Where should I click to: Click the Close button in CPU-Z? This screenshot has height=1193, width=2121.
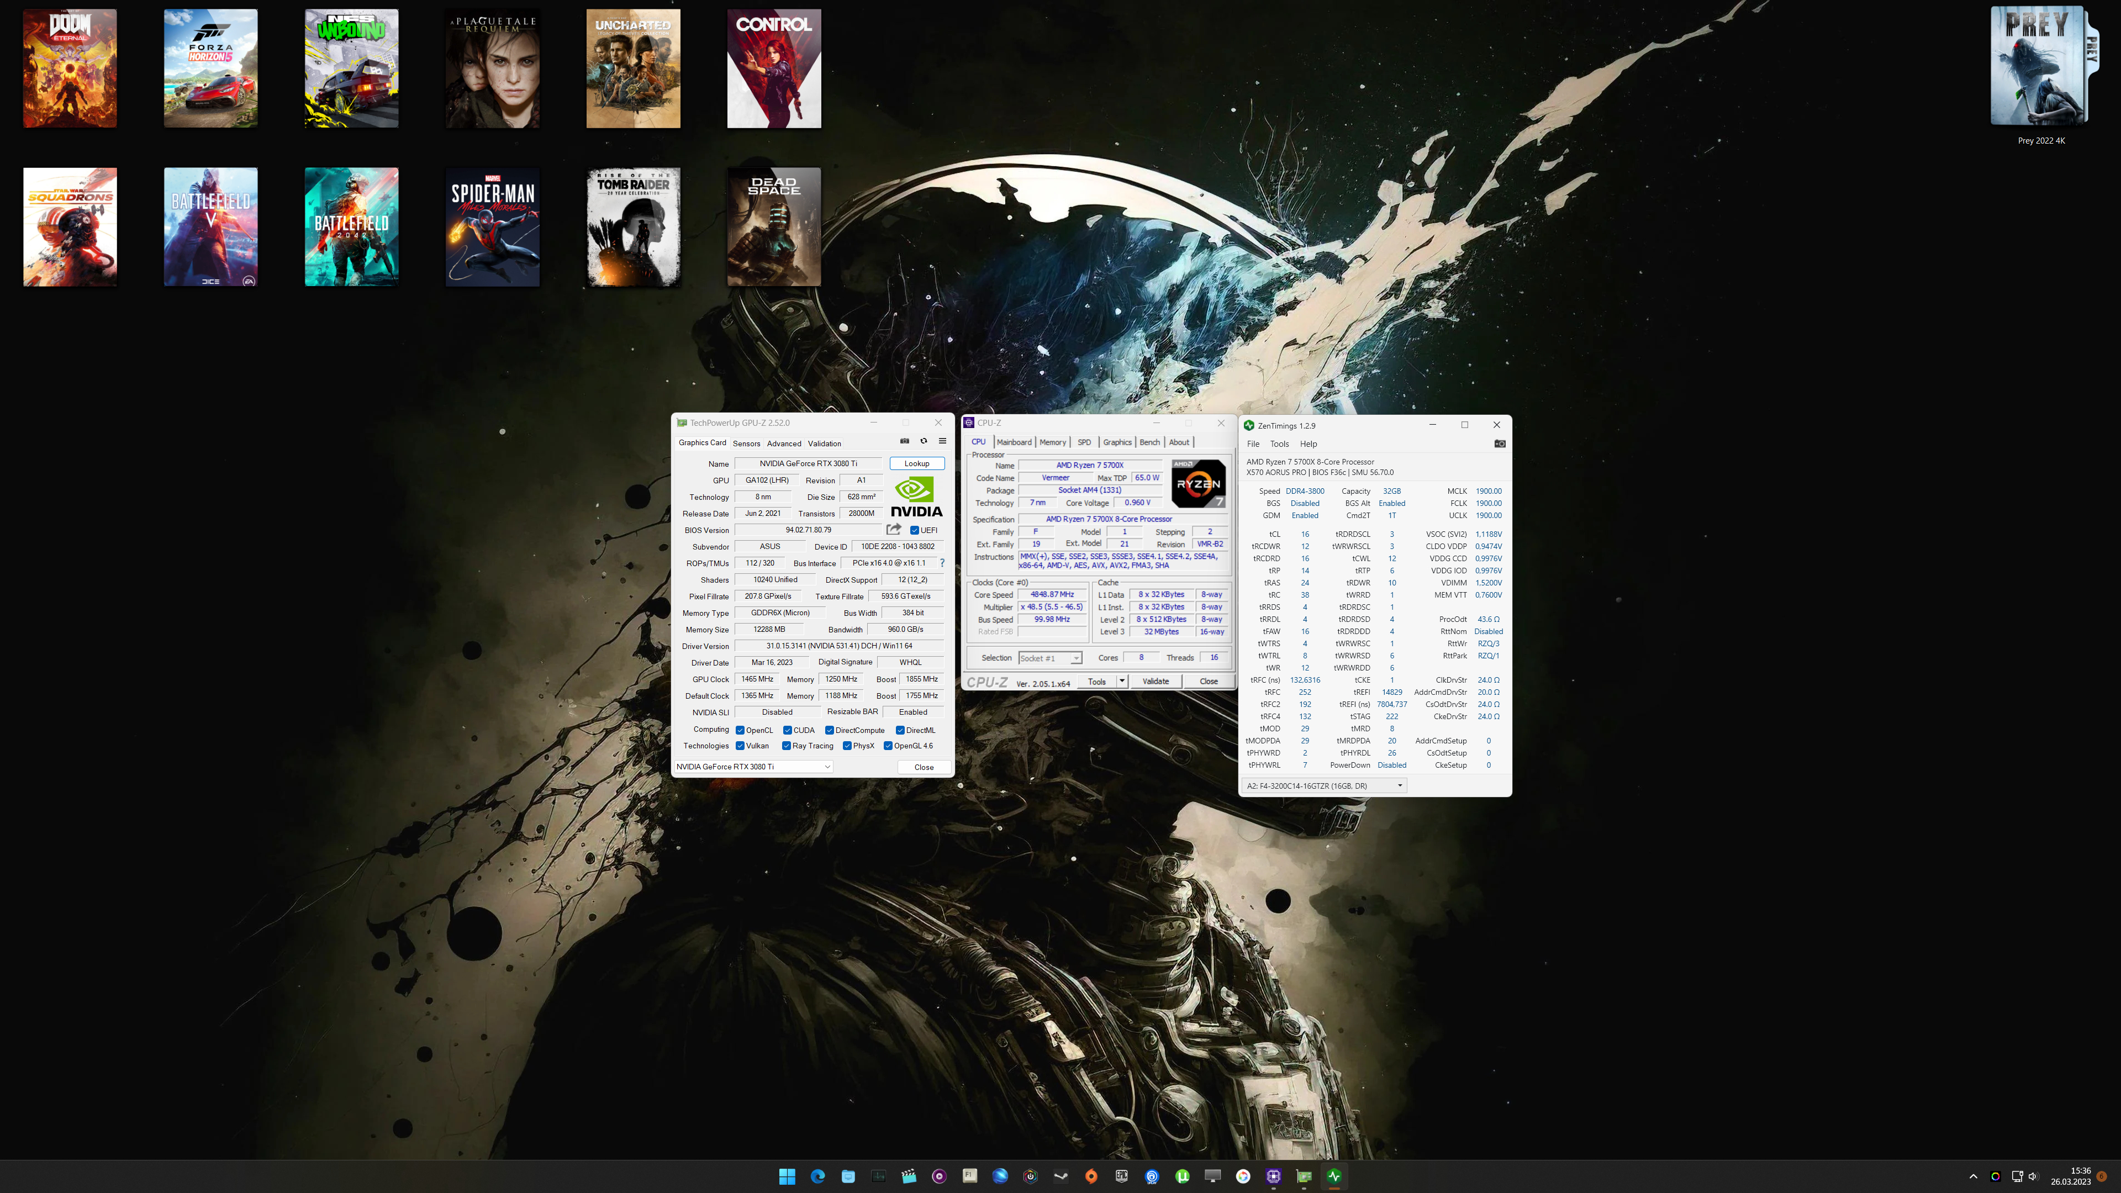1209,681
